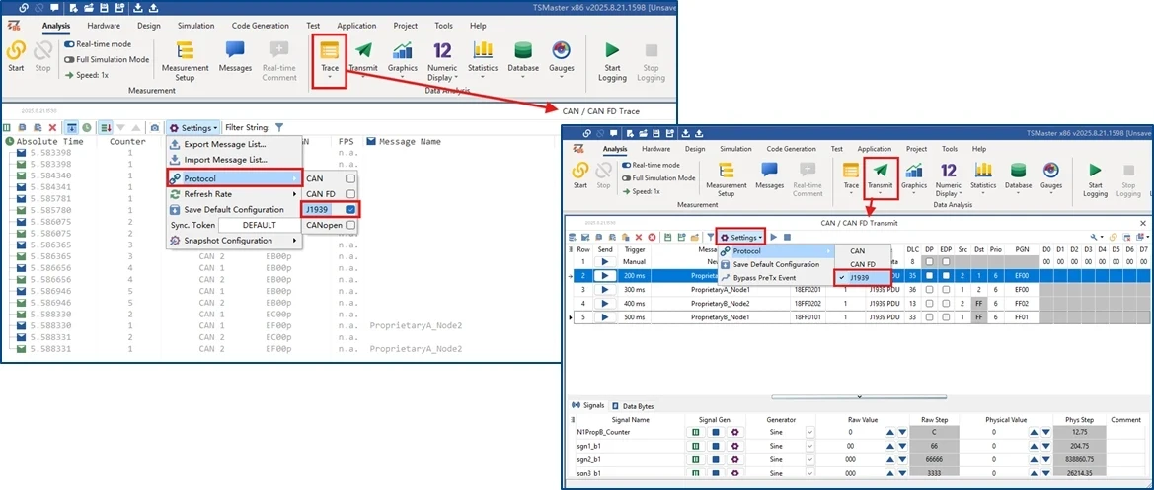Open Generator dropdown for sgn2_b1
Image resolution: width=1154 pixels, height=490 pixels.
point(811,459)
